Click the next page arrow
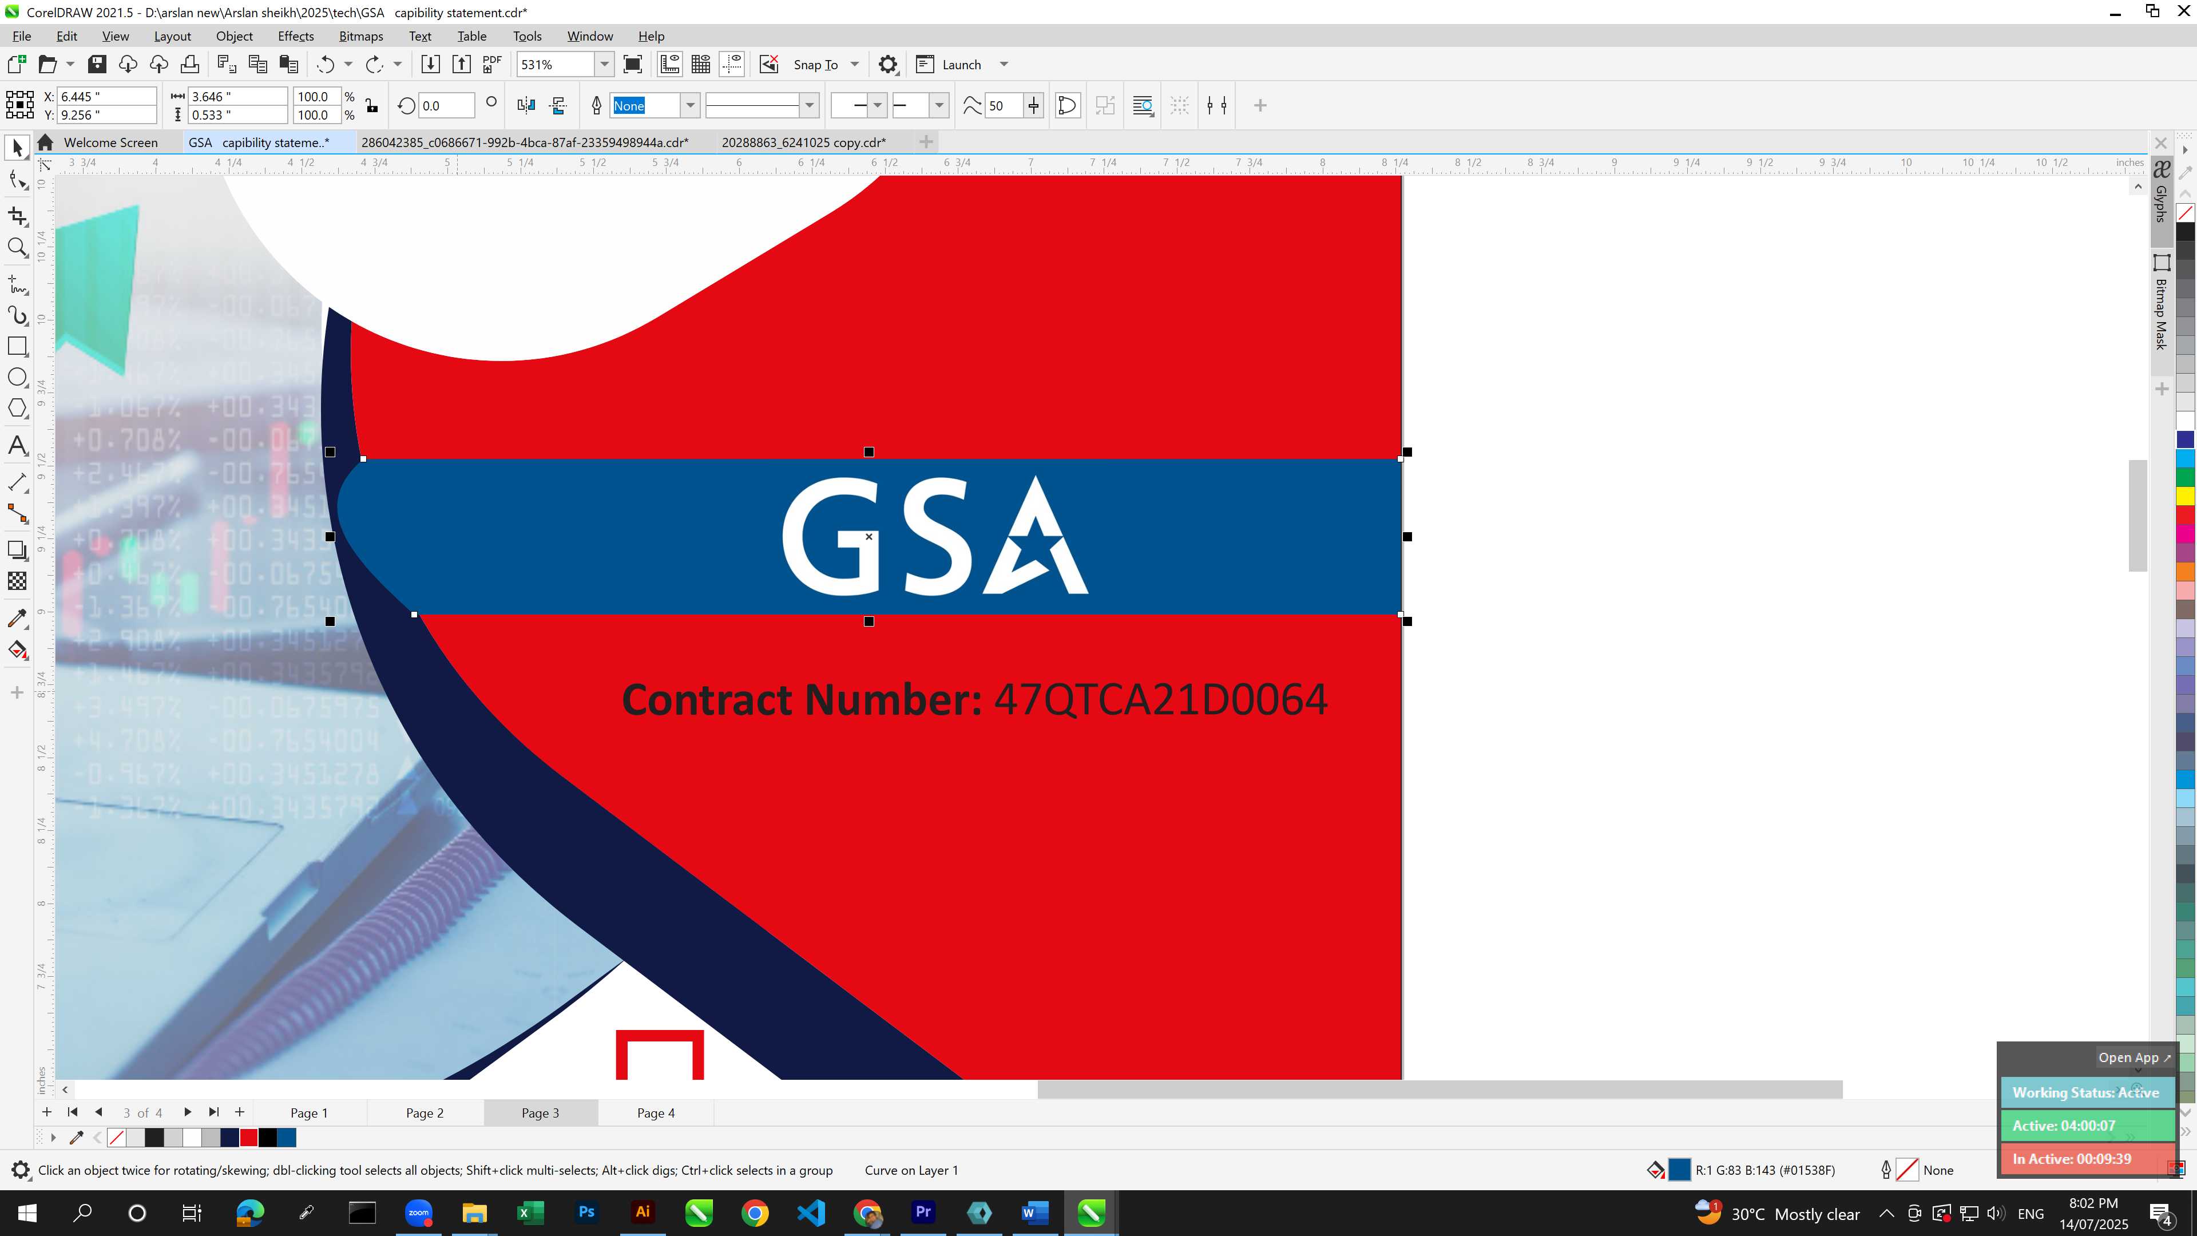This screenshot has width=2197, height=1236. [187, 1112]
